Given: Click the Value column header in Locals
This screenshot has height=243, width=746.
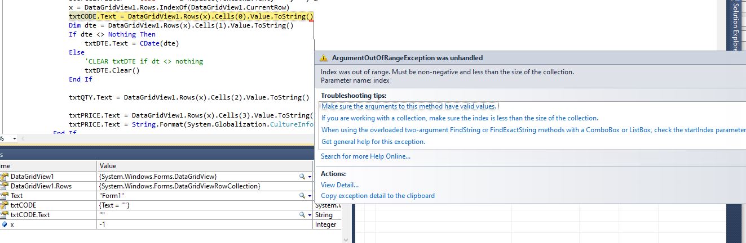Looking at the screenshot, I should [x=205, y=166].
